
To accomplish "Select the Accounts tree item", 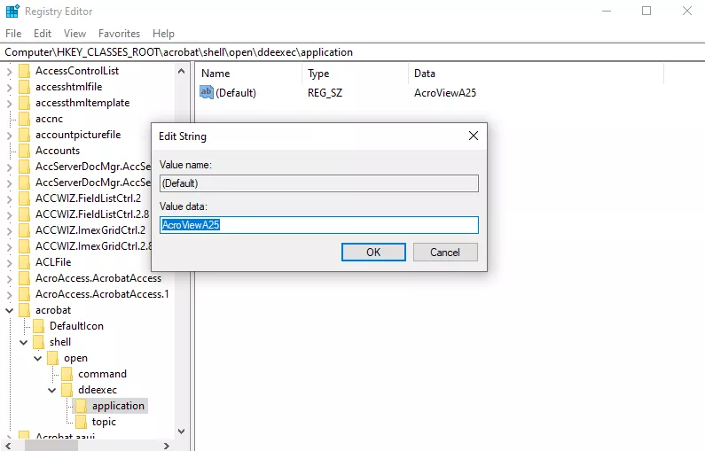I will point(58,151).
